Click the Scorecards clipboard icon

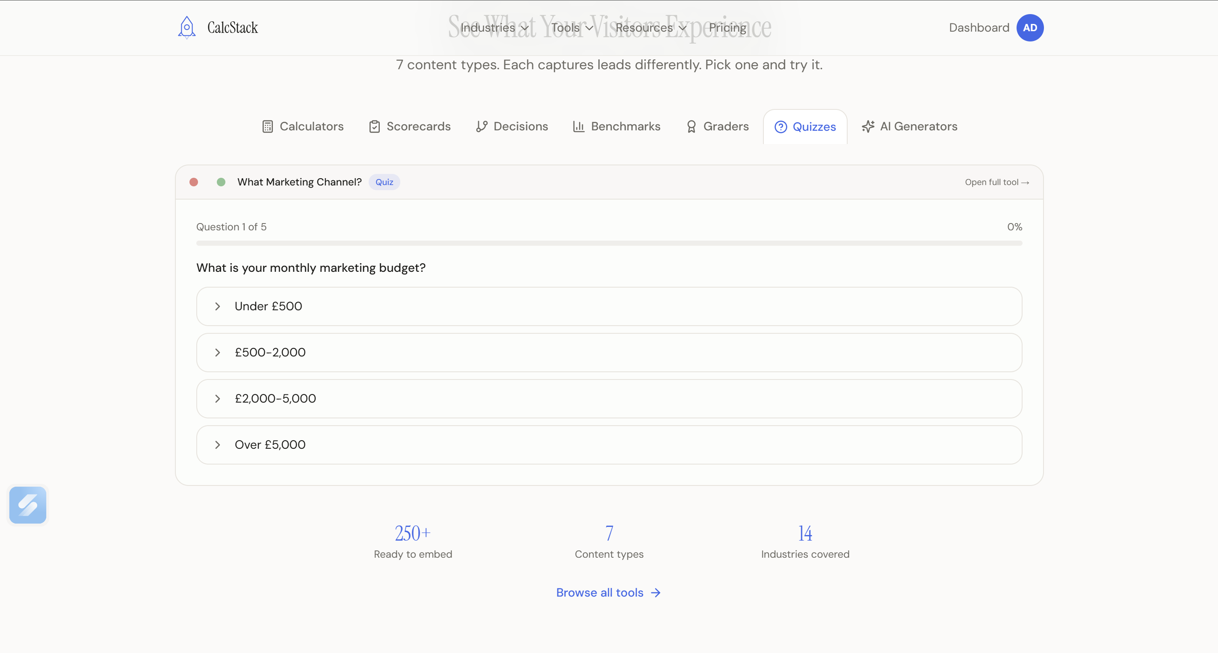click(x=375, y=126)
